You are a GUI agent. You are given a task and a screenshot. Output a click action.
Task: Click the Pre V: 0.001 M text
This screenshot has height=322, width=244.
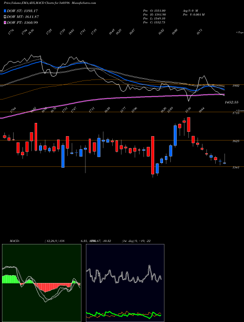click(x=193, y=15)
